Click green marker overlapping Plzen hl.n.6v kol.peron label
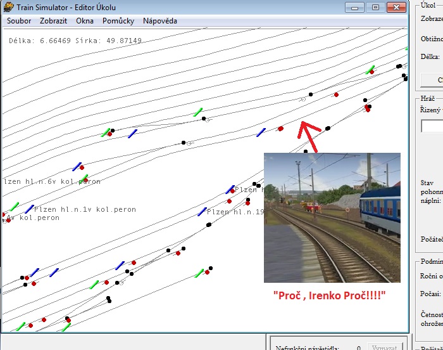The image size is (443, 350). [x=85, y=178]
